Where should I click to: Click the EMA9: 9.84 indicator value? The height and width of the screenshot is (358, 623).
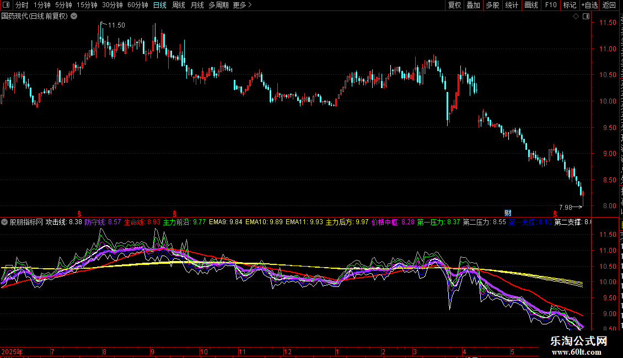pos(225,223)
